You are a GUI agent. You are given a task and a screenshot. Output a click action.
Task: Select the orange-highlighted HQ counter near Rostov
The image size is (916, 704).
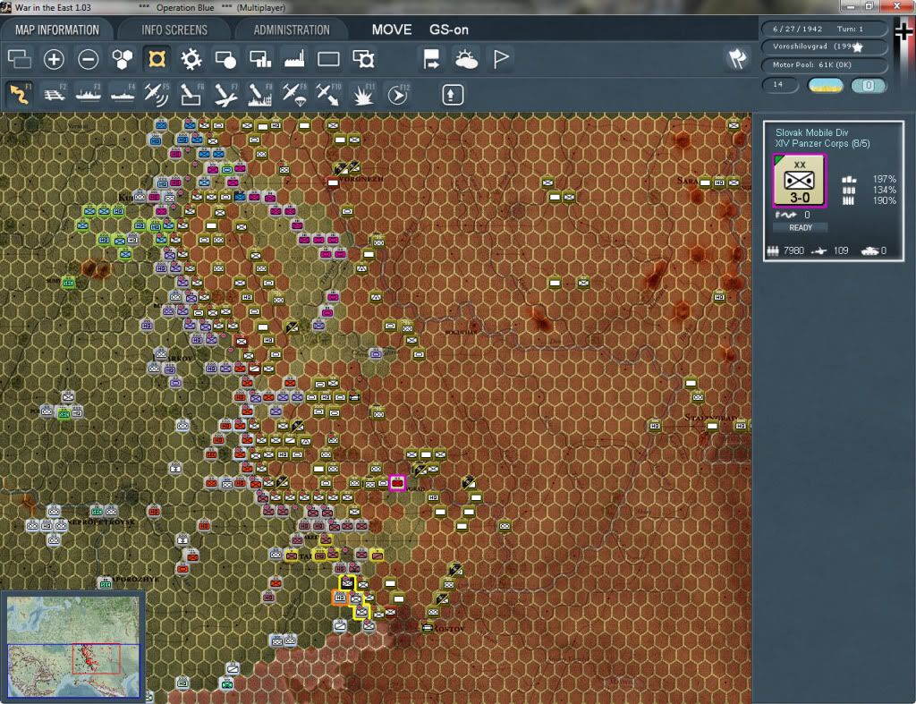[341, 598]
